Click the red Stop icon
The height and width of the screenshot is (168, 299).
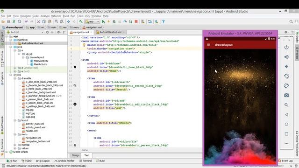coord(136,21)
